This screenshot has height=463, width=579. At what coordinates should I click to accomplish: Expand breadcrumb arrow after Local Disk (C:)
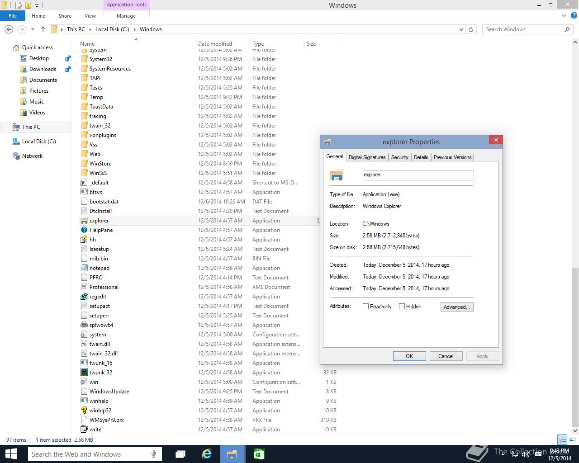[x=134, y=29]
